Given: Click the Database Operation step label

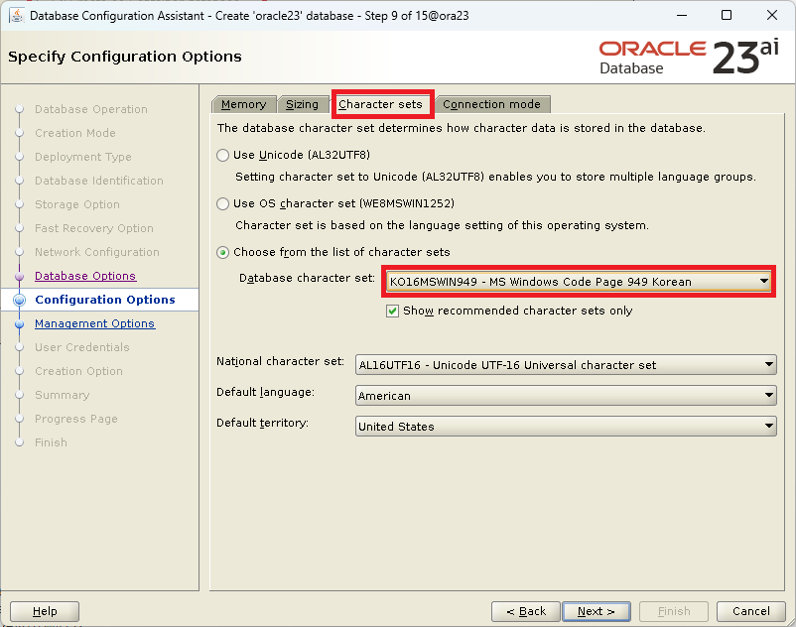Looking at the screenshot, I should point(91,109).
